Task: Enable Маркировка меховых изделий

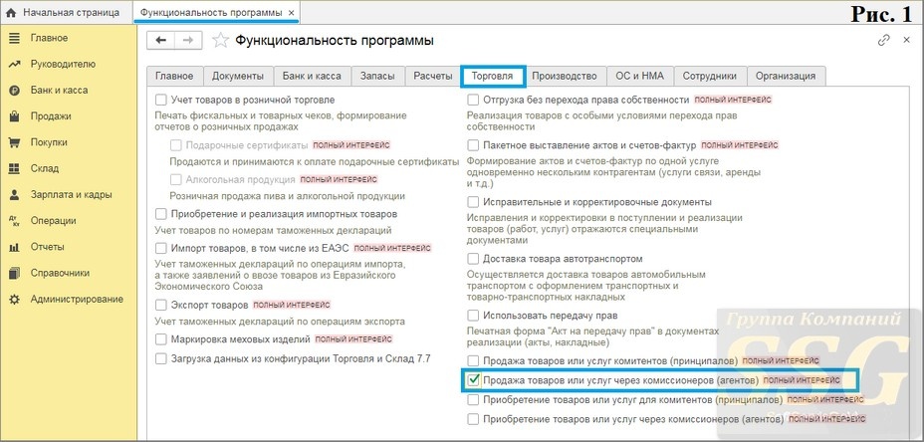Action: click(161, 339)
